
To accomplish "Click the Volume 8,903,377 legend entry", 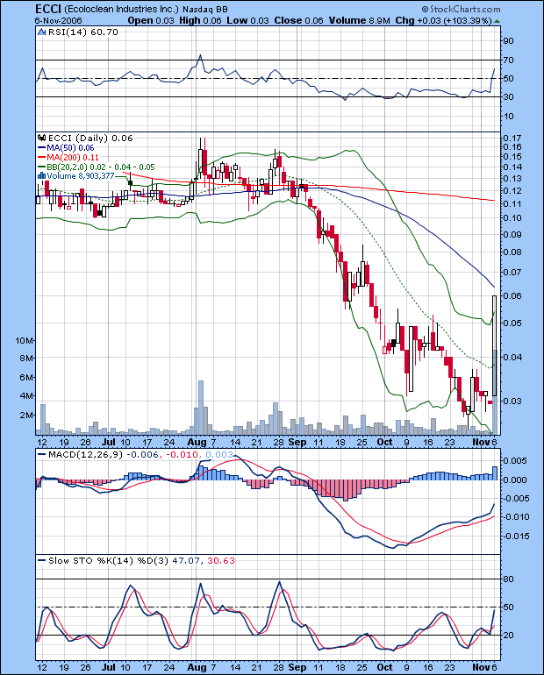I will [x=81, y=175].
